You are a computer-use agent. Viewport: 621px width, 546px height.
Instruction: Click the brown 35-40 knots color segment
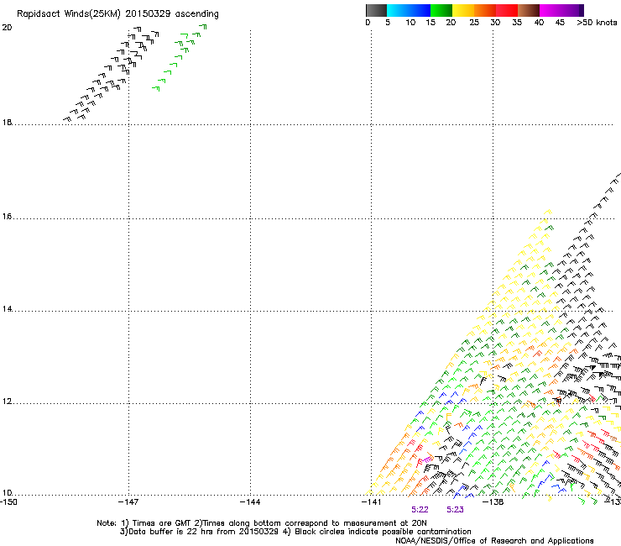pyautogui.click(x=529, y=10)
